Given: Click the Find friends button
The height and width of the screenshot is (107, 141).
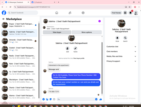Looking at the screenshot, I should [x=116, y=13].
